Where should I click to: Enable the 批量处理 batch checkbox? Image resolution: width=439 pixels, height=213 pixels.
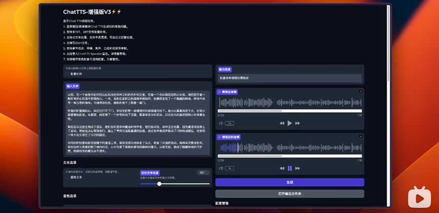point(67,74)
